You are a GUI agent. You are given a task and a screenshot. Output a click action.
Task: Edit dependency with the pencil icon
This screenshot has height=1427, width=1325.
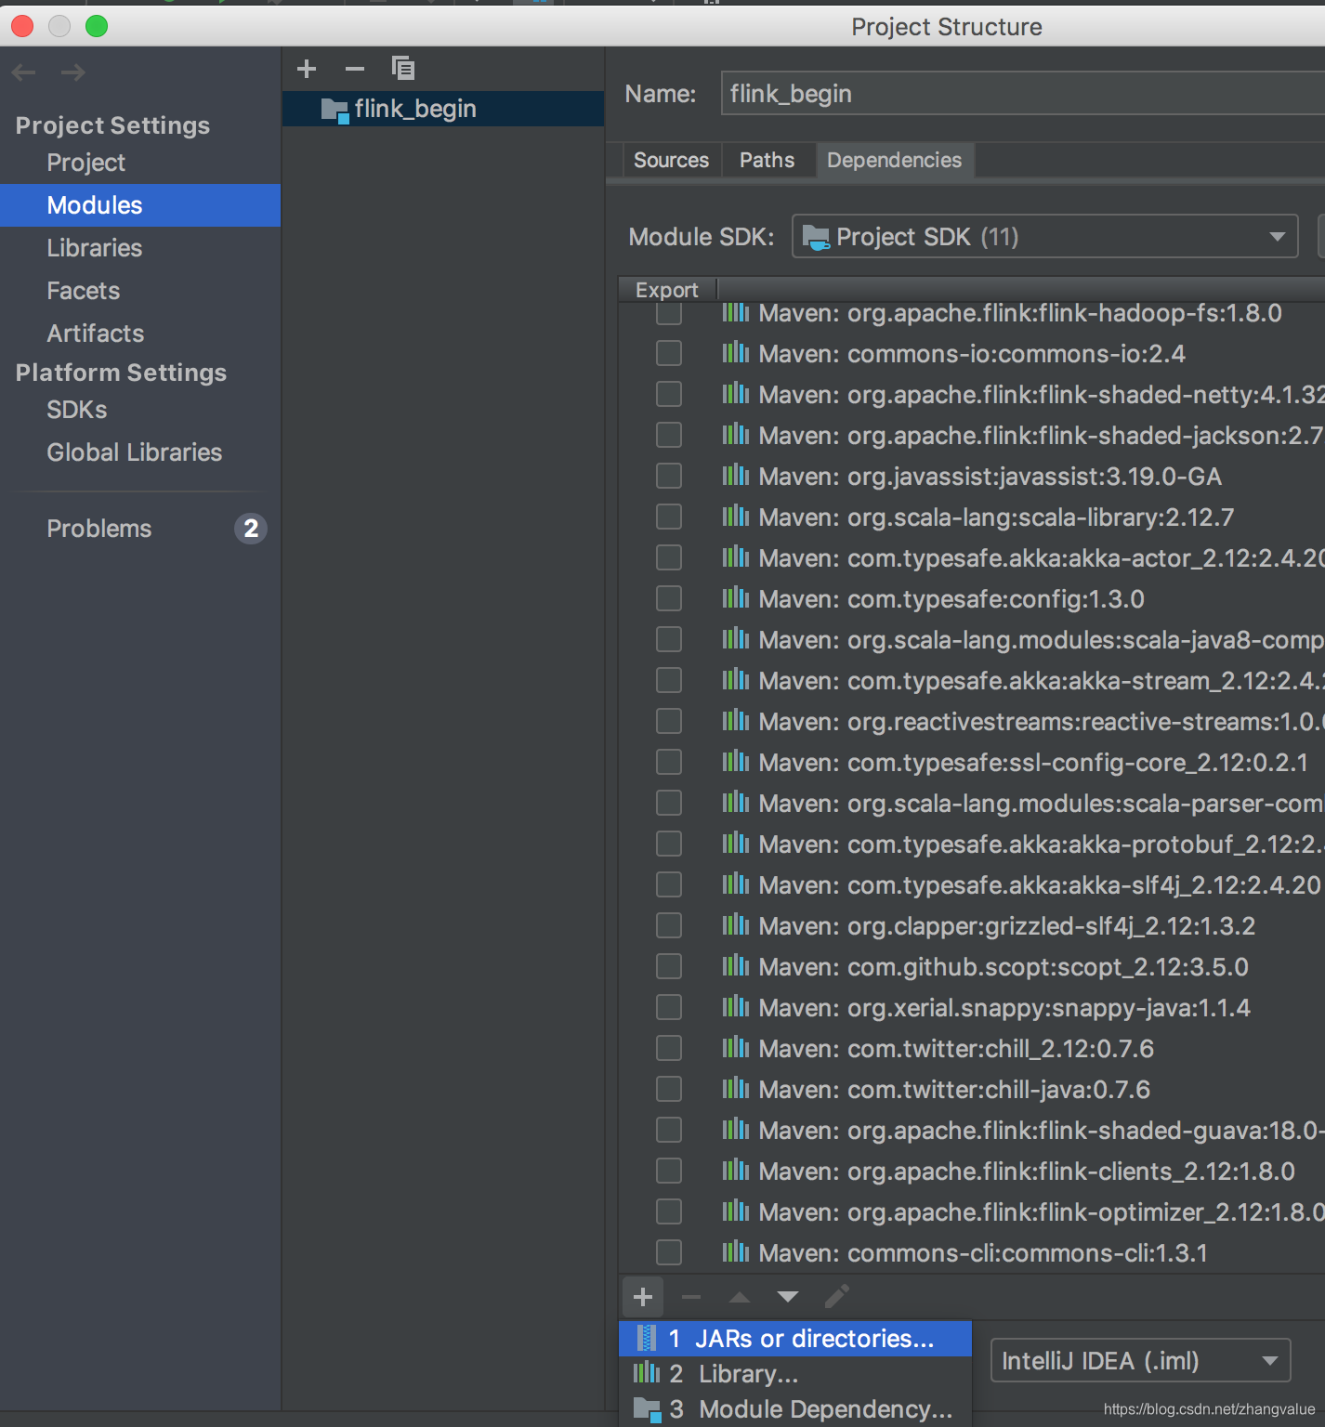click(836, 1297)
